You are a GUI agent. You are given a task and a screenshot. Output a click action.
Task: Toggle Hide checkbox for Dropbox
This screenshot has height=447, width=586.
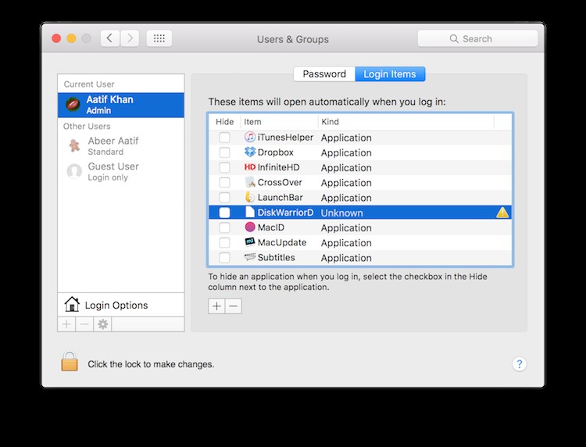[x=224, y=152]
